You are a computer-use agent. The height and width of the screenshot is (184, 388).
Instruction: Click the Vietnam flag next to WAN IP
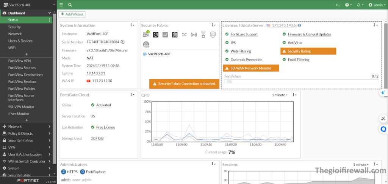(x=88, y=81)
